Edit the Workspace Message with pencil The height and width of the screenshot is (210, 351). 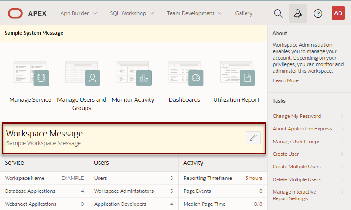(x=253, y=138)
